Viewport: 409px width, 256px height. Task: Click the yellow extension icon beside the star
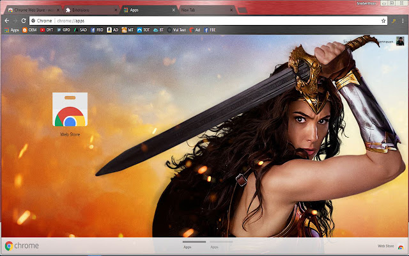point(394,21)
